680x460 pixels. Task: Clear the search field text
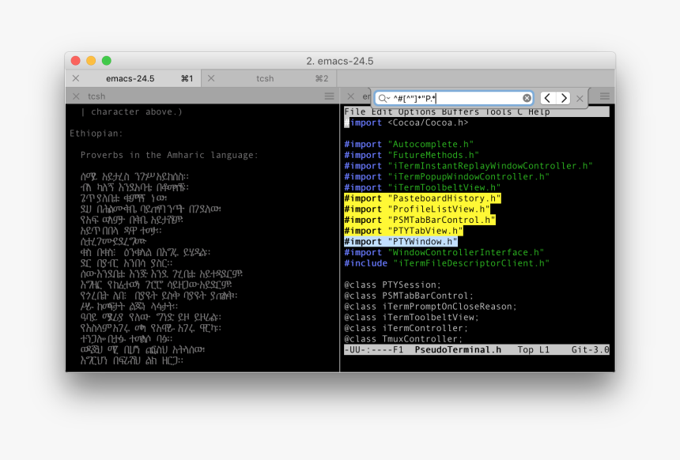(527, 99)
